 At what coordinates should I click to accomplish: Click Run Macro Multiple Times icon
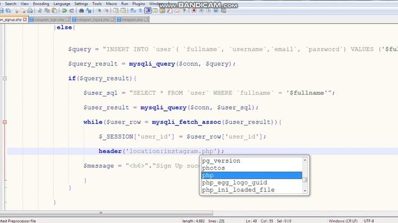216,11
